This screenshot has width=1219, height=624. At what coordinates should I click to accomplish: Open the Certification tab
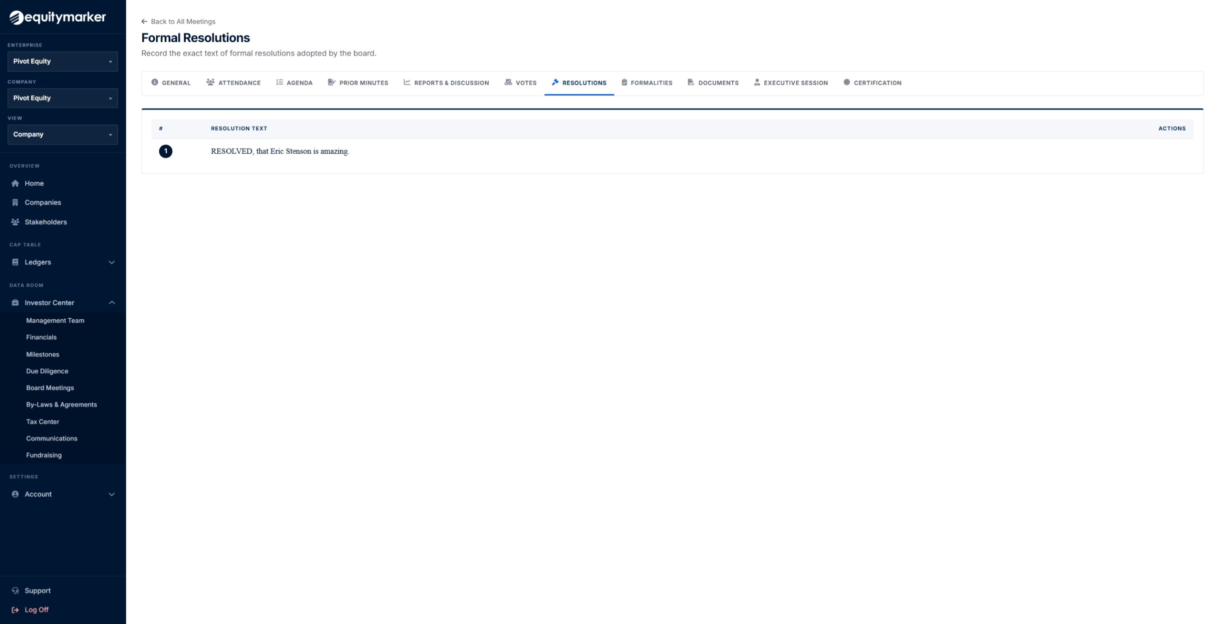(872, 83)
